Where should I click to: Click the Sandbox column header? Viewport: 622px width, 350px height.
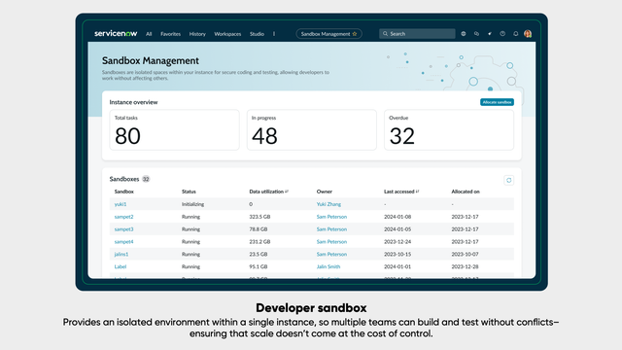coord(124,192)
